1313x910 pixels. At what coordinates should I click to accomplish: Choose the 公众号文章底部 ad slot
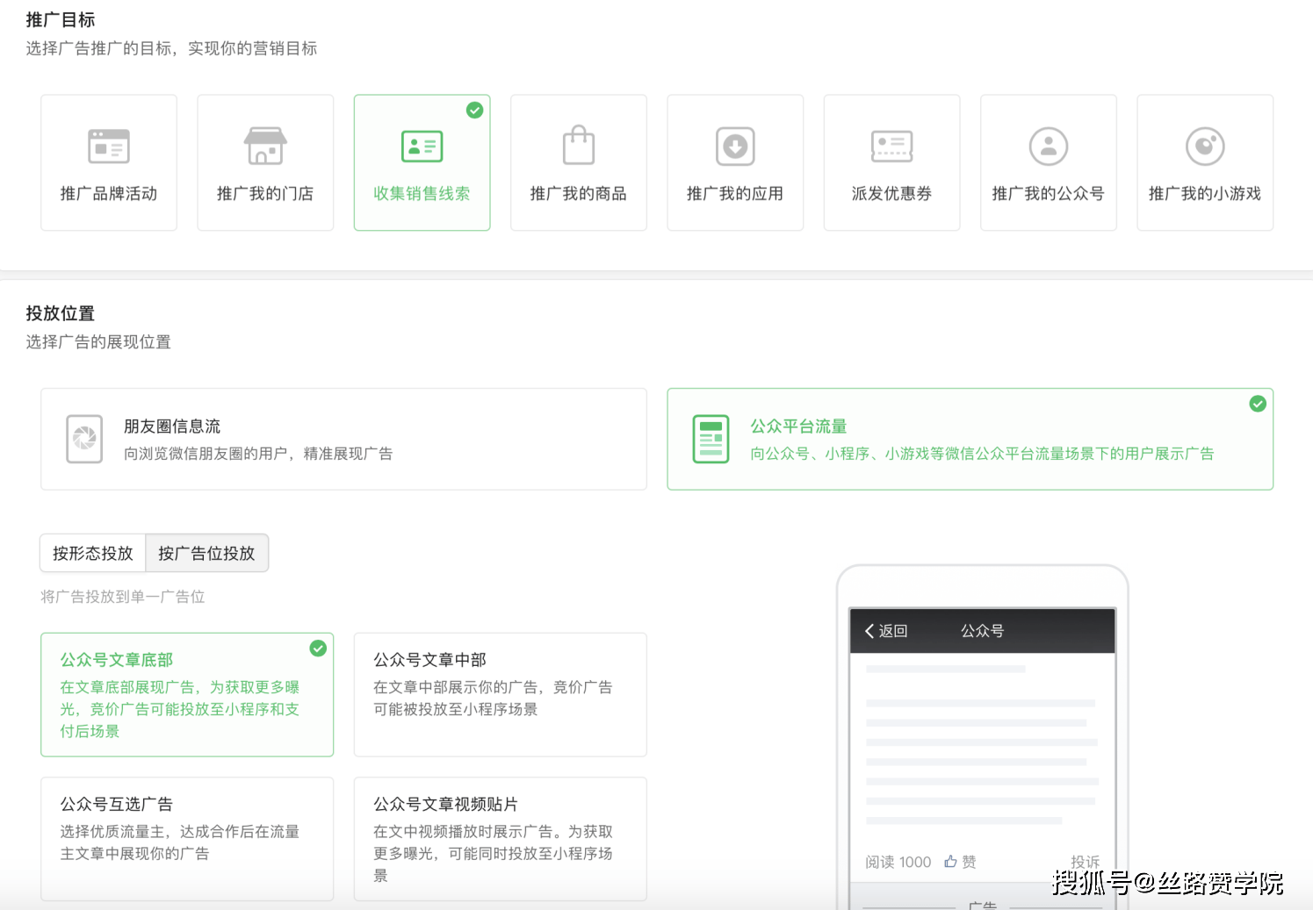(x=187, y=694)
